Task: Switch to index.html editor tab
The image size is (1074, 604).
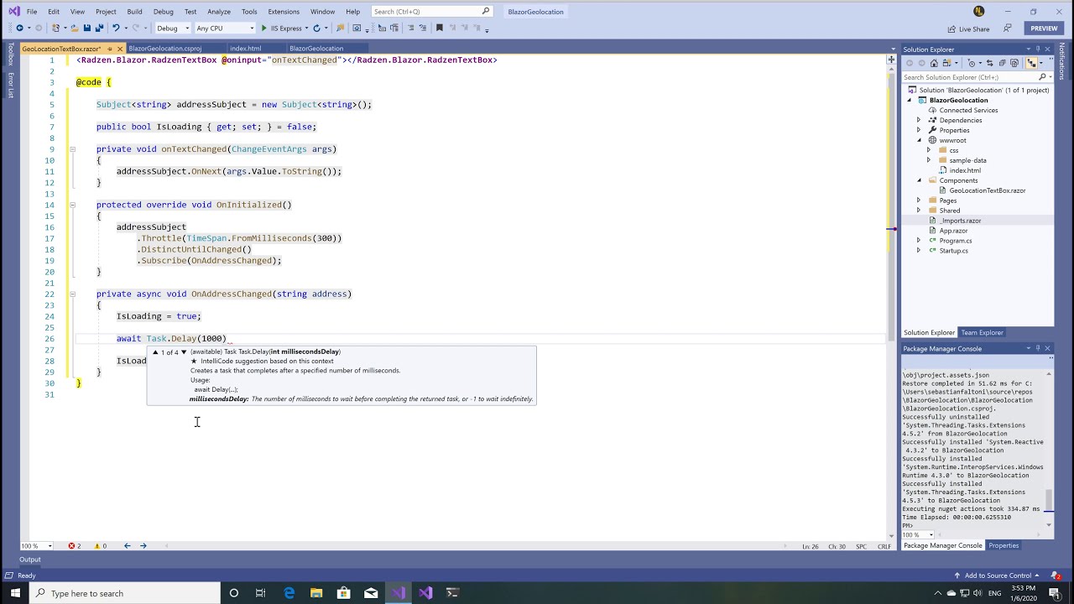Action: point(246,49)
